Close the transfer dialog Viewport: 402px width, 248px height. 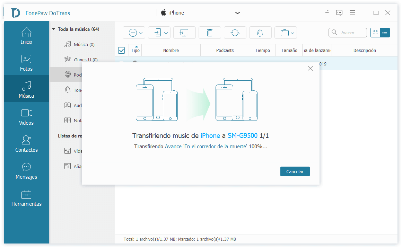click(310, 68)
